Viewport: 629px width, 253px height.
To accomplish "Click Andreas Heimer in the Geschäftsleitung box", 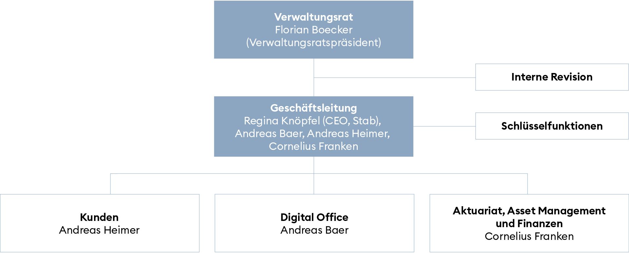I will point(348,134).
